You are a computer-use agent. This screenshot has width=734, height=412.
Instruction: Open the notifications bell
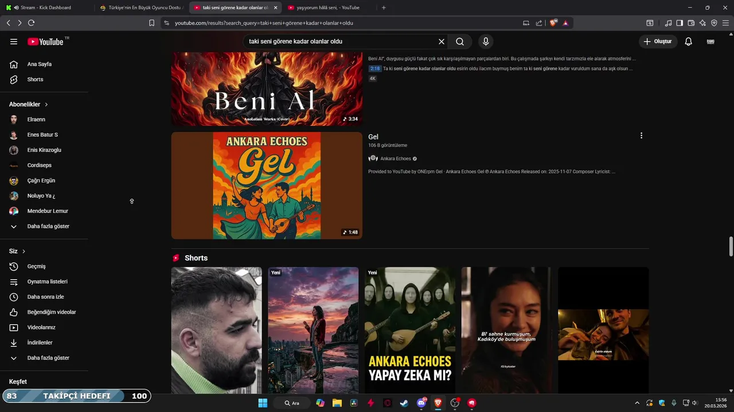click(689, 41)
